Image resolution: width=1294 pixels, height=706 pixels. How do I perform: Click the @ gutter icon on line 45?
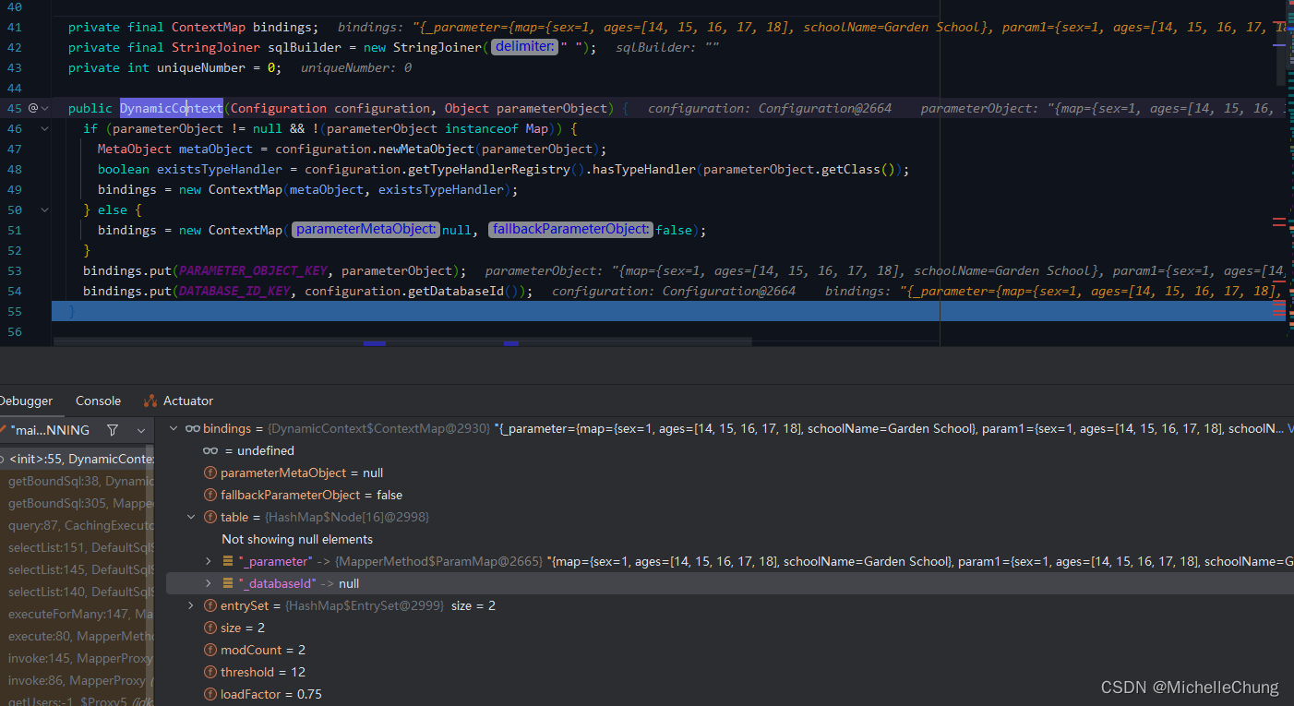33,108
